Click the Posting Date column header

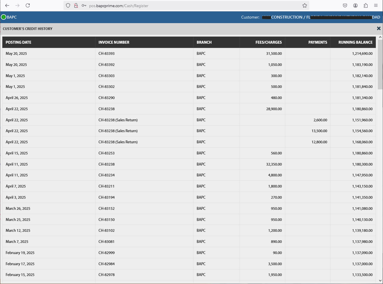coord(19,42)
